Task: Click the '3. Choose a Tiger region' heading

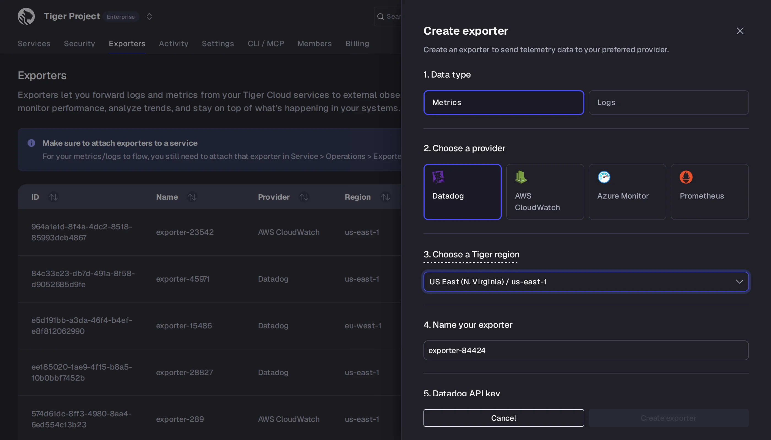Action: coord(471,254)
